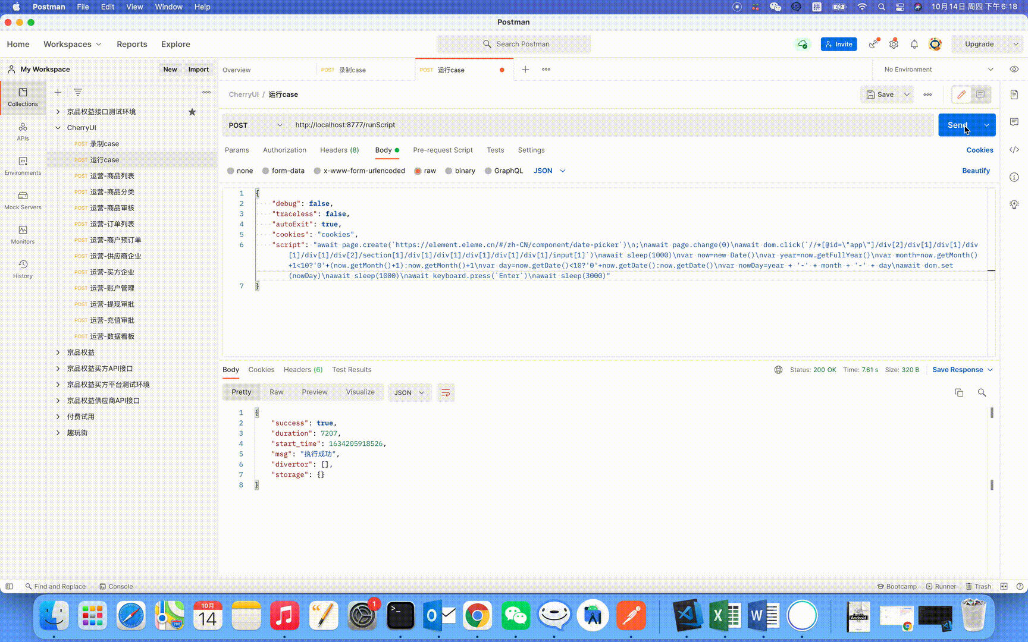Screen dimensions: 1028x642
Task: Click the Cookies link
Action: click(980, 150)
